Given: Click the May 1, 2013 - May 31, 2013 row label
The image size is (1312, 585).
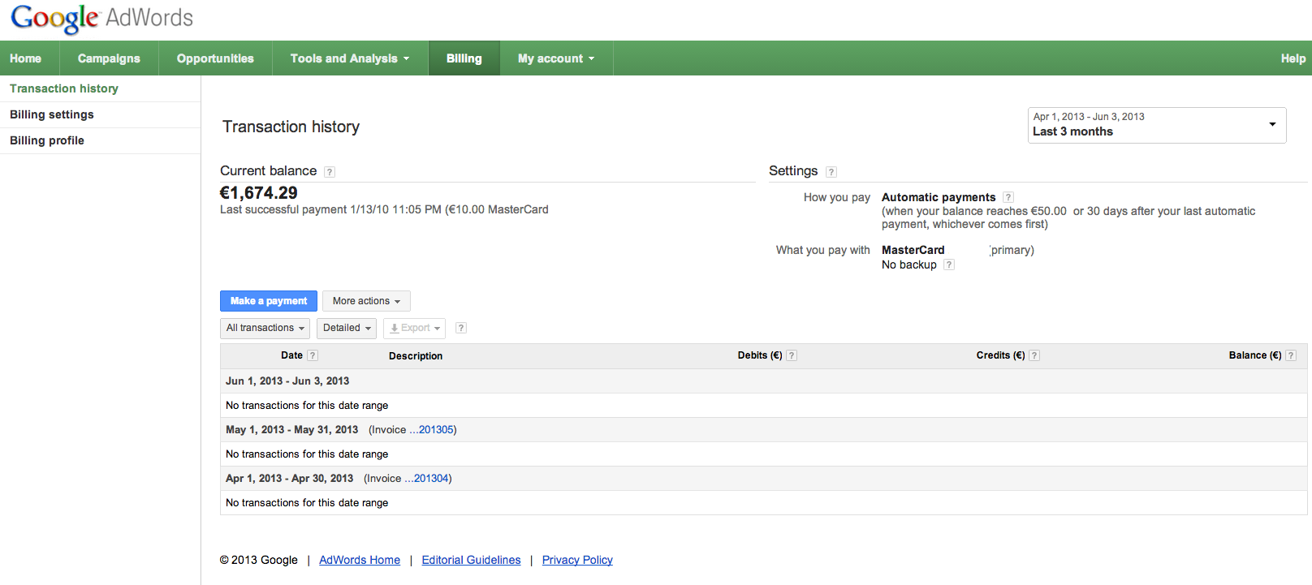Looking at the screenshot, I should point(291,430).
